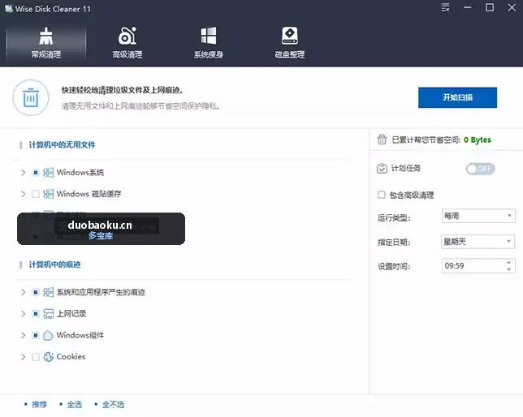Screen dimensions: 523x417
Task: Click the 计划任务 clipboard icon
Action: pyautogui.click(x=382, y=168)
